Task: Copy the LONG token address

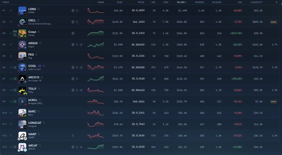Action: point(39,9)
